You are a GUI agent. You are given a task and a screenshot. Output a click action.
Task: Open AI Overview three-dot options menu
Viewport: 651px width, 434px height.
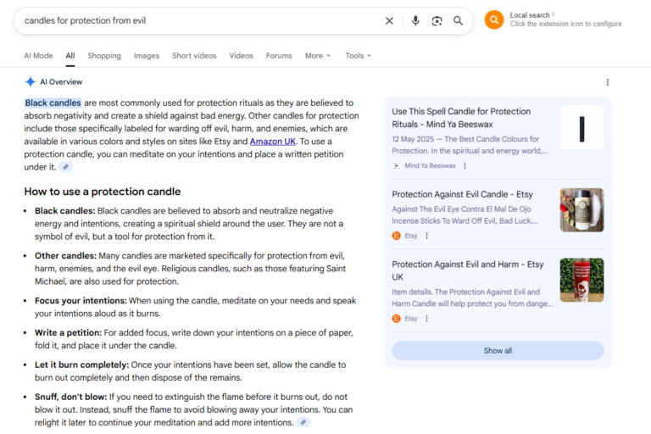coord(607,82)
